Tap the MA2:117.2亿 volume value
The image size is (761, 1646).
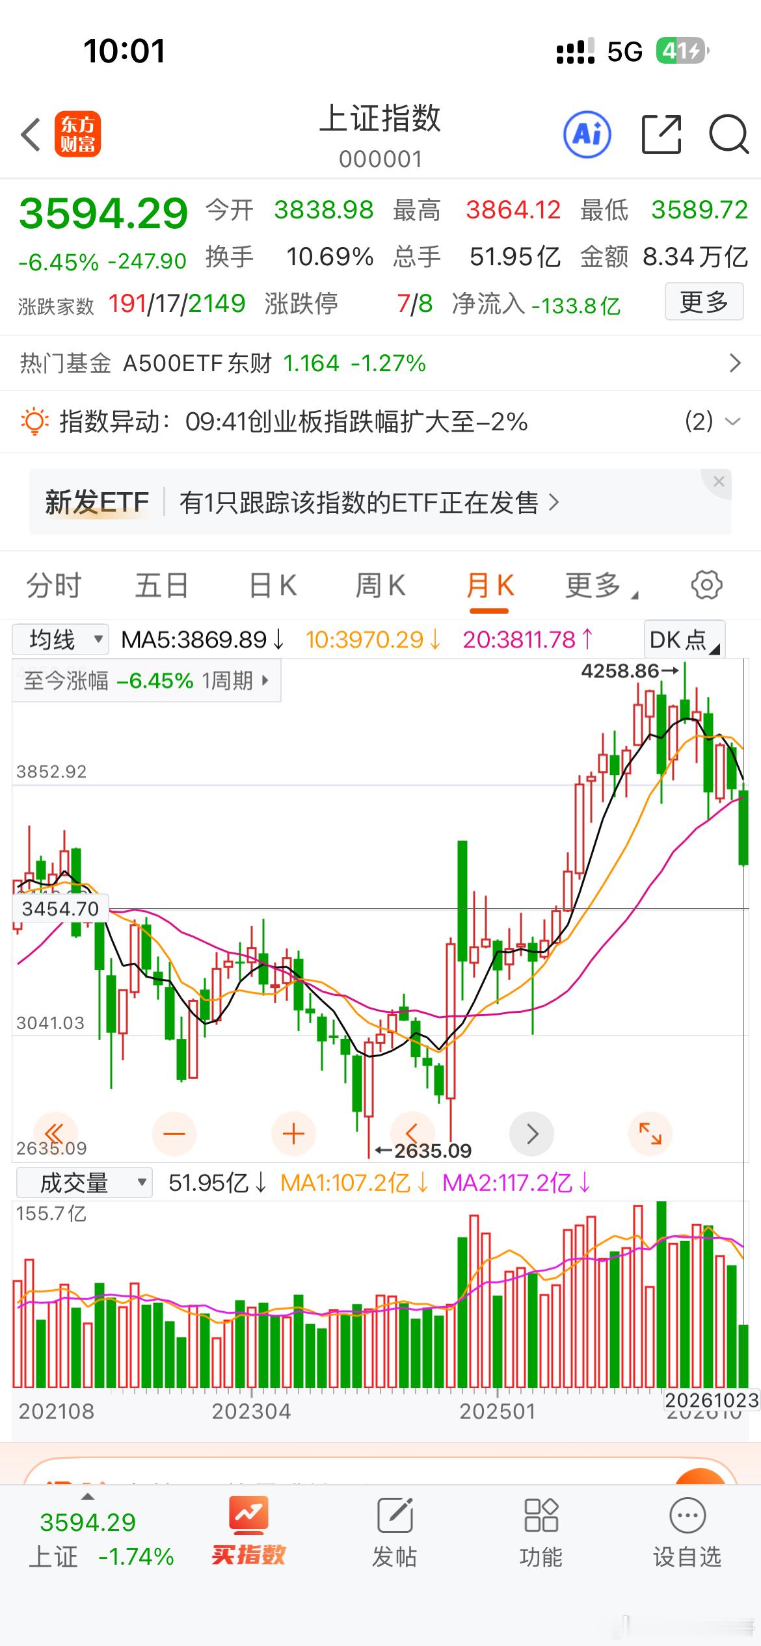516,1182
